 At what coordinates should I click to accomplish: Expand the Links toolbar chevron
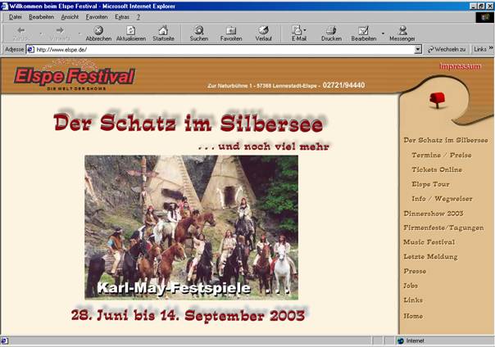pos(491,48)
